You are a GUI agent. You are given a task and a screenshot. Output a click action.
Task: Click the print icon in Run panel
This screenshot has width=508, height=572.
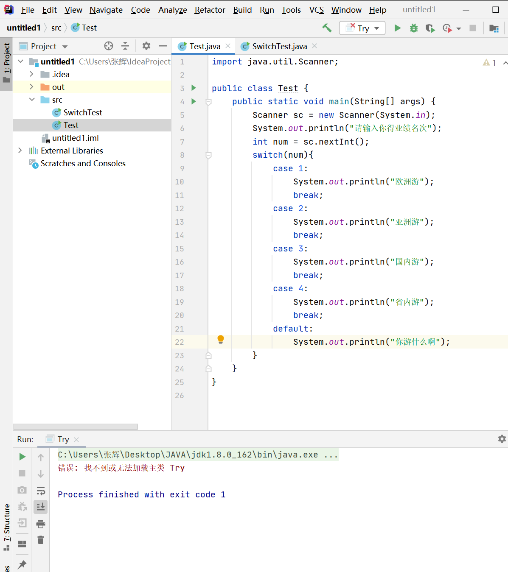(41, 524)
